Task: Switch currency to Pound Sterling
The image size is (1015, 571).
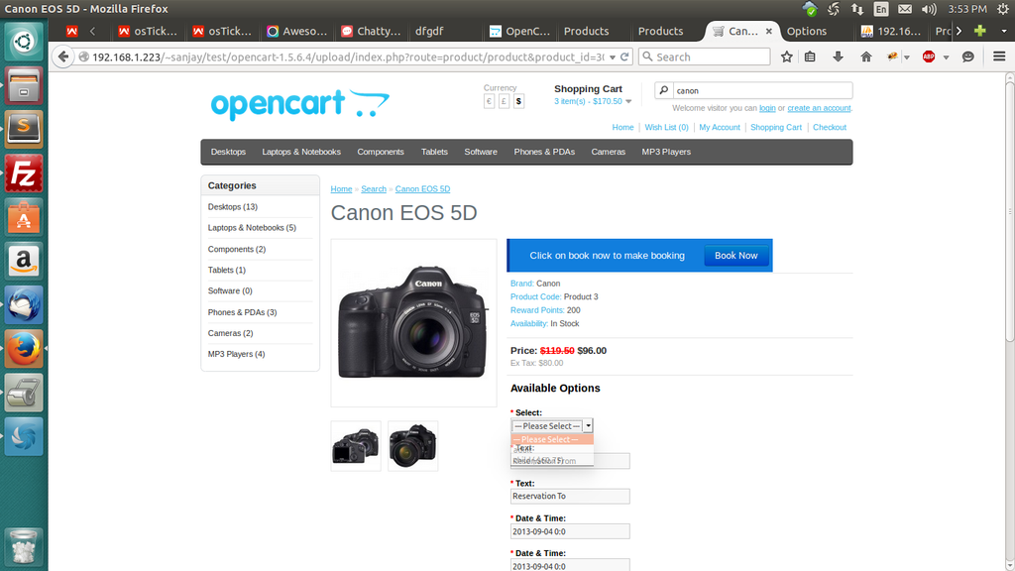Action: click(x=504, y=101)
